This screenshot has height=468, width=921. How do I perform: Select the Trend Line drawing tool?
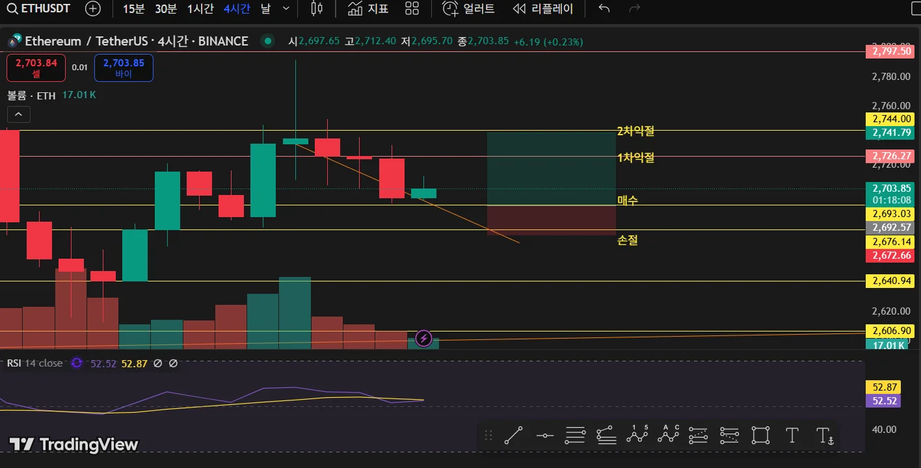pos(514,435)
